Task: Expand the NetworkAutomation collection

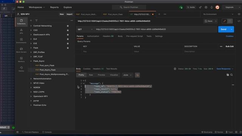Action: [31, 79]
